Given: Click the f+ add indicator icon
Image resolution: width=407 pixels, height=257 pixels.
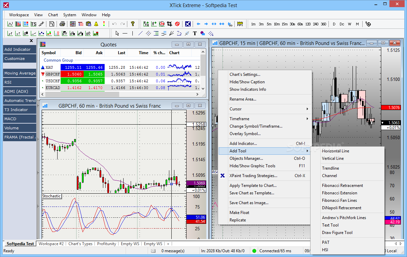Looking at the screenshot, I should pos(154,24).
